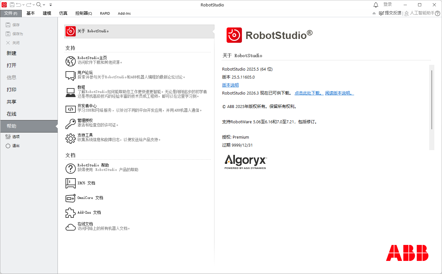Click the quick access save disk icon
The image size is (442, 274).
click(12, 4)
